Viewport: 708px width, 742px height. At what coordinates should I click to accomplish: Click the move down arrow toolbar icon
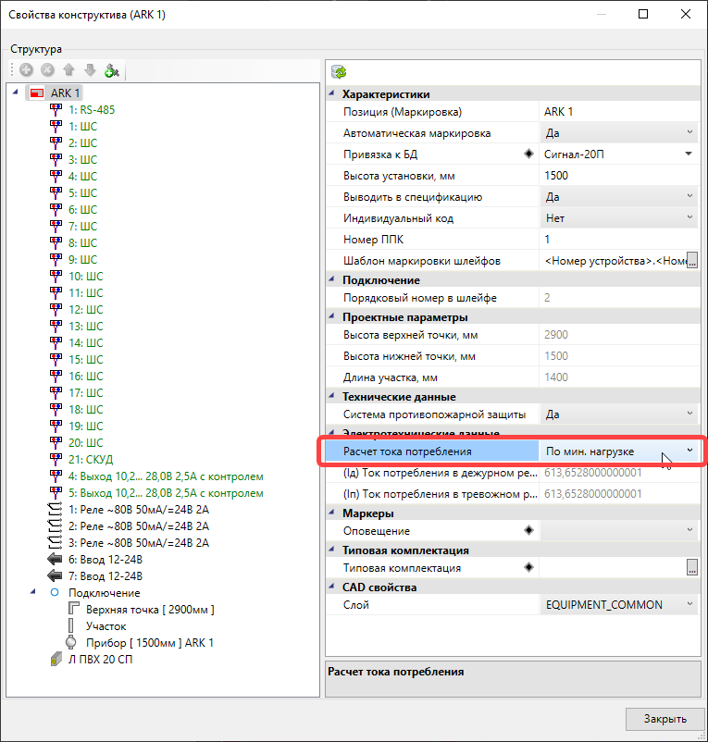pyautogui.click(x=90, y=70)
